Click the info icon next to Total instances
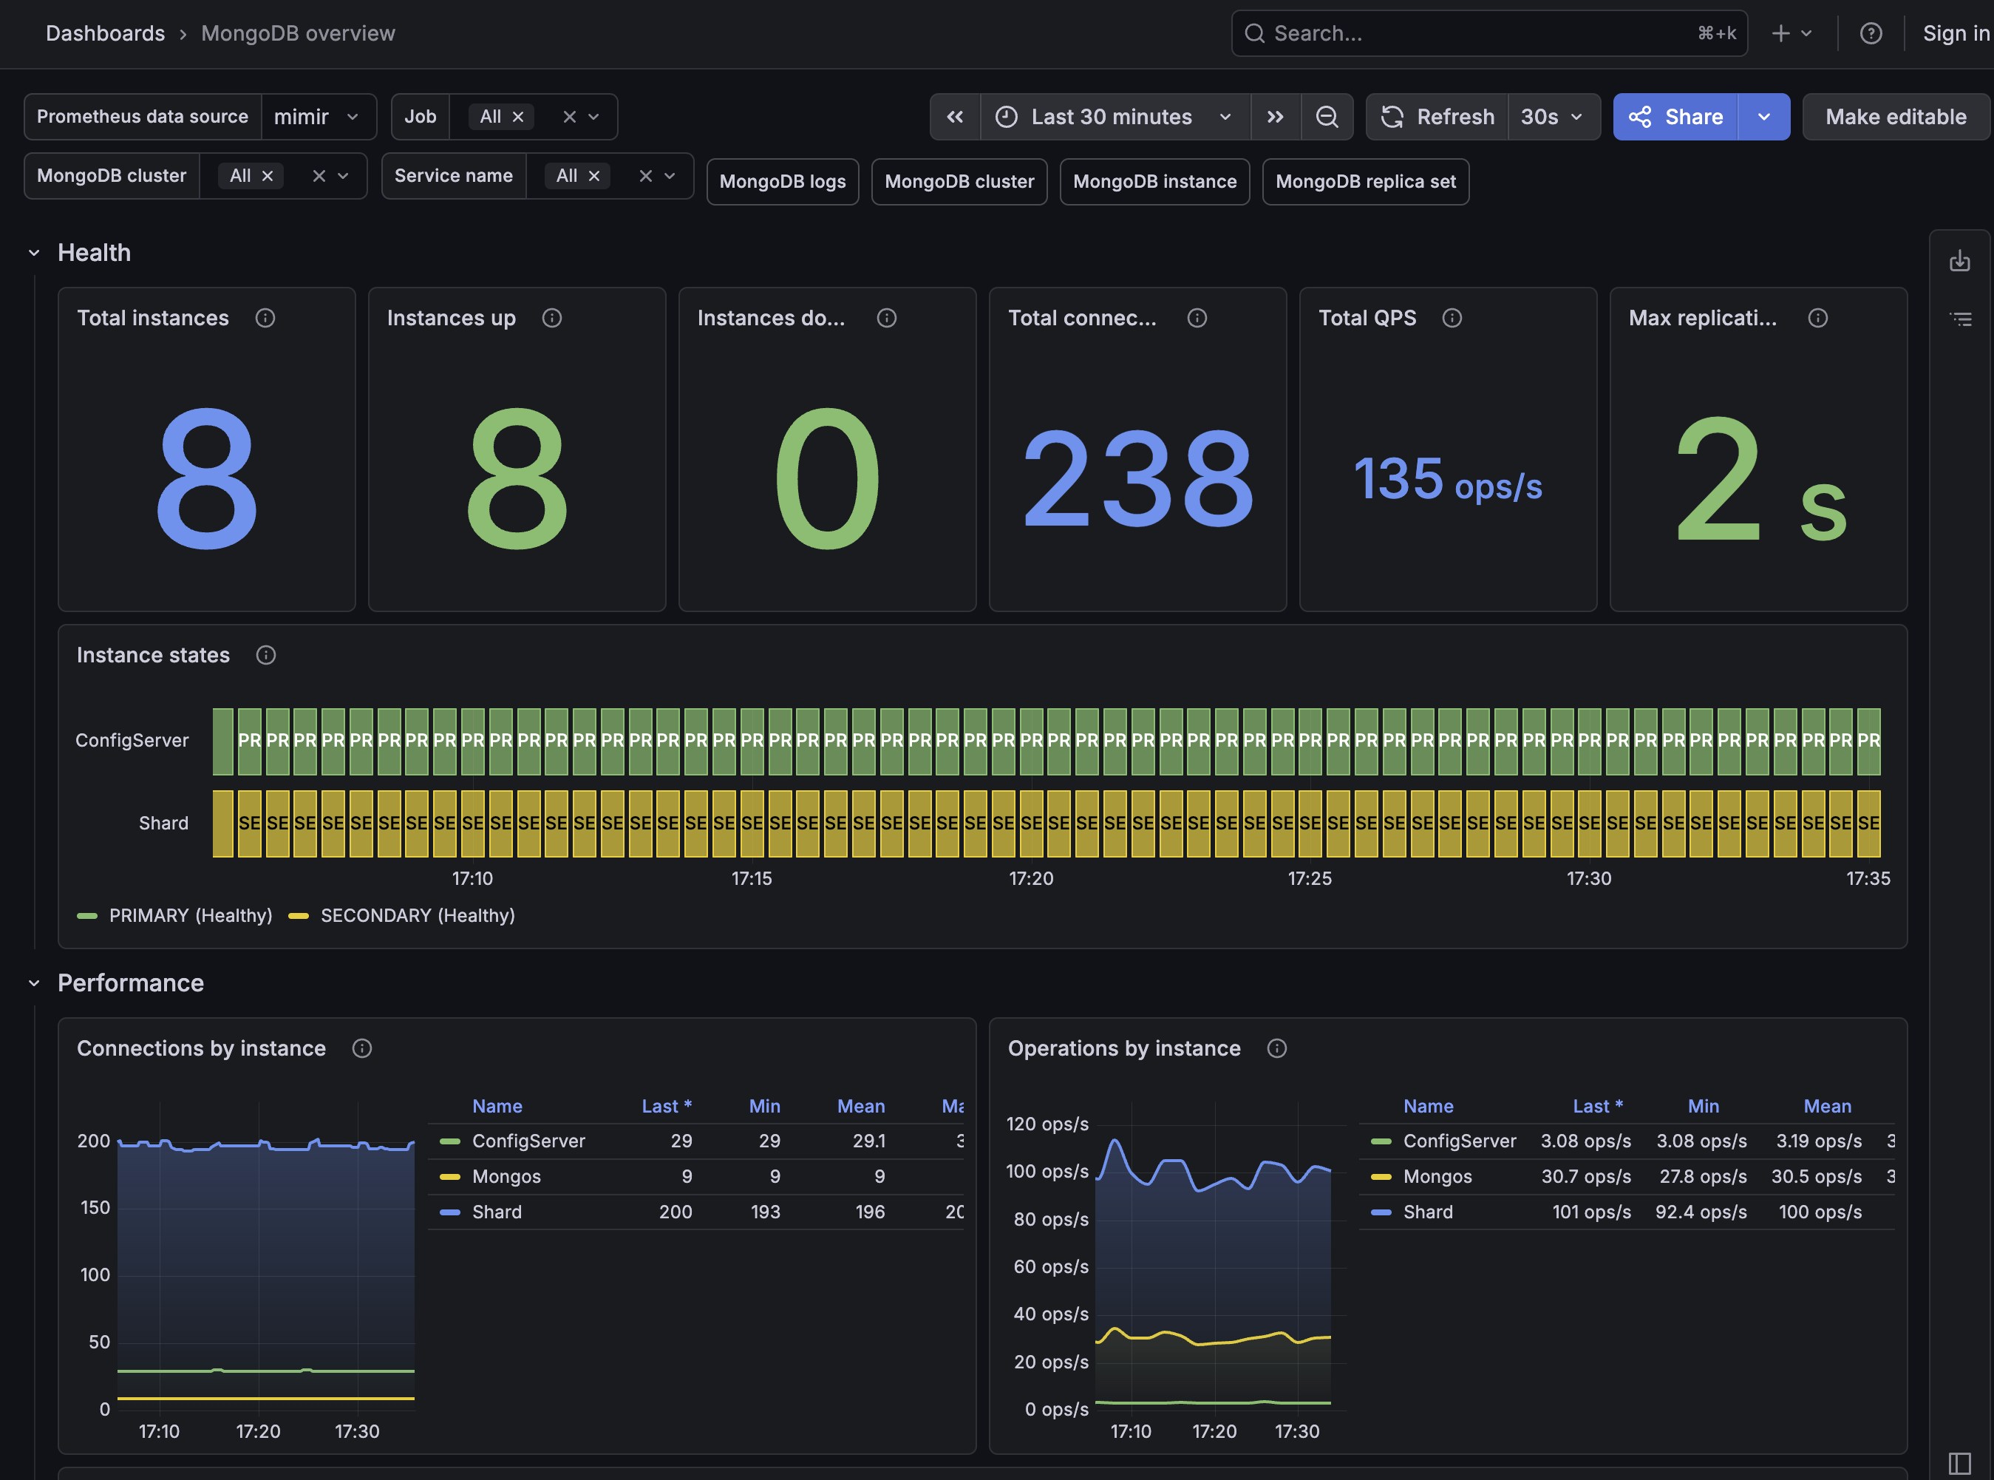 pyautogui.click(x=265, y=318)
